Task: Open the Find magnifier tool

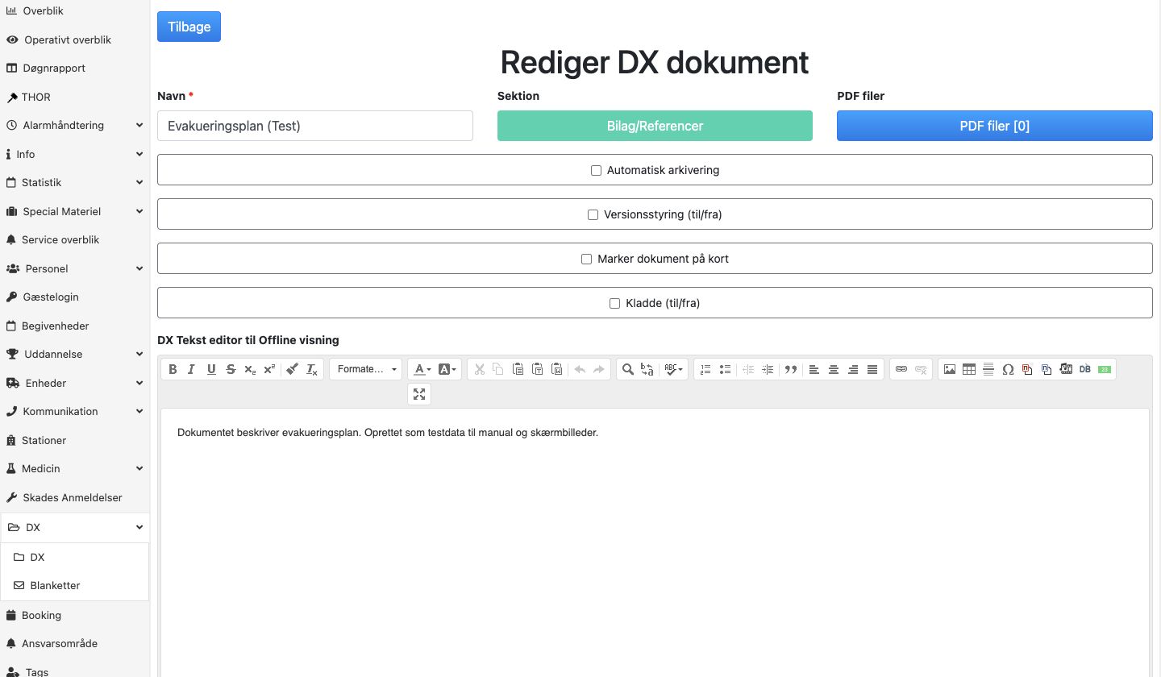Action: pyautogui.click(x=627, y=369)
